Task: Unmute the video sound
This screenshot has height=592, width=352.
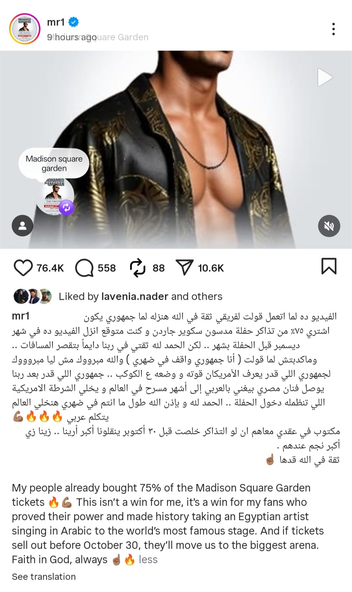Action: point(329,226)
